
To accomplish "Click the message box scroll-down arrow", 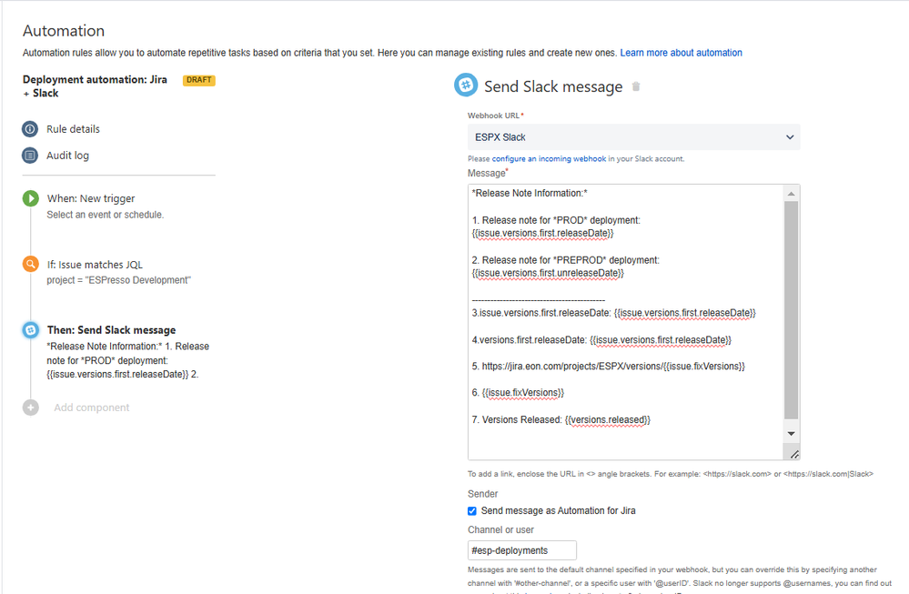I will (x=792, y=434).
